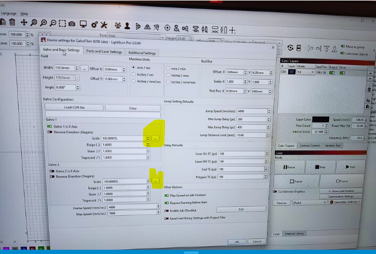Click the Move to page center target icon
376x254 pixels.
(168, 28)
